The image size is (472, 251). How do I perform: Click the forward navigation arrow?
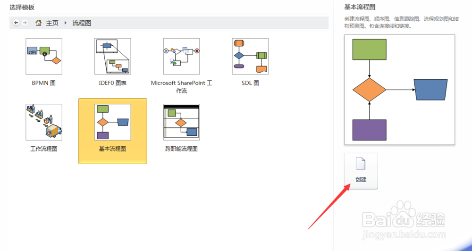click(x=25, y=23)
